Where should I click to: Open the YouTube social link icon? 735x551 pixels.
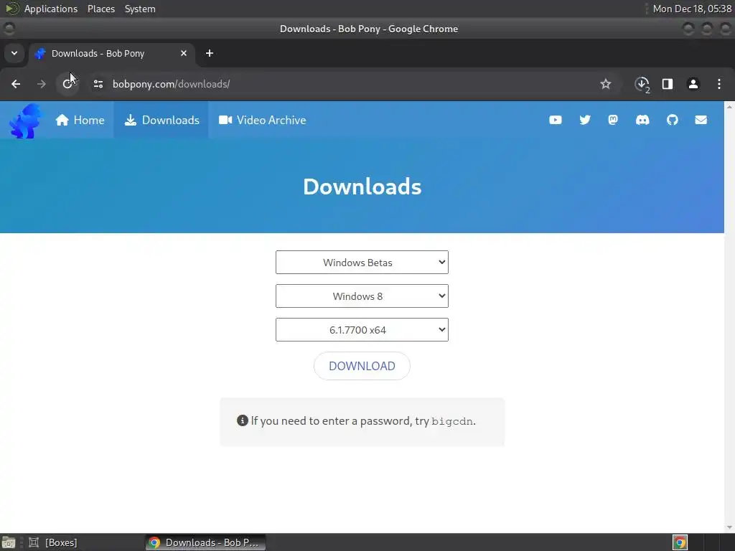(556, 120)
